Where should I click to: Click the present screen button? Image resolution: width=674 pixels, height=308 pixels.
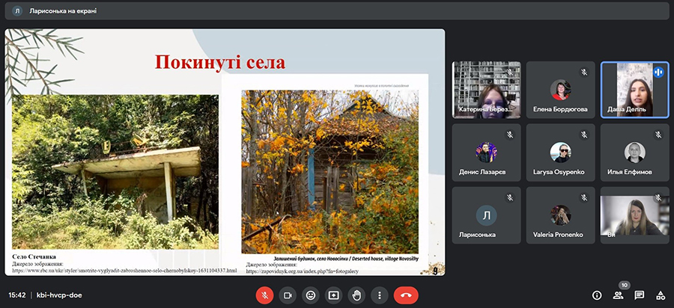333,295
